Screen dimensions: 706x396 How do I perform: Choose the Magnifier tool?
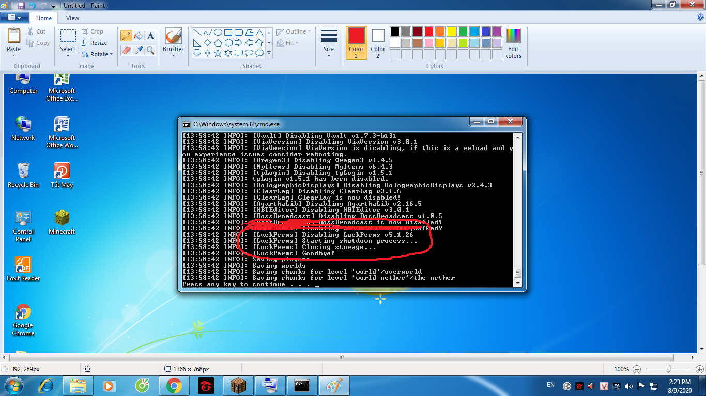click(150, 50)
